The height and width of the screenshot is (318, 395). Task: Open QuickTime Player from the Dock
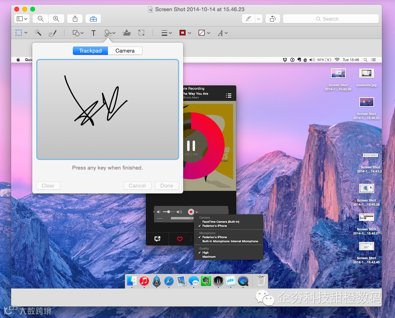pos(243,281)
